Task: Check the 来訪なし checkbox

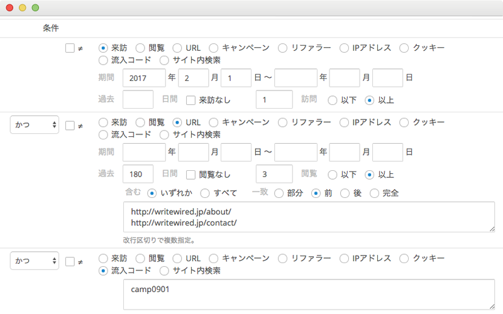Action: [191, 100]
